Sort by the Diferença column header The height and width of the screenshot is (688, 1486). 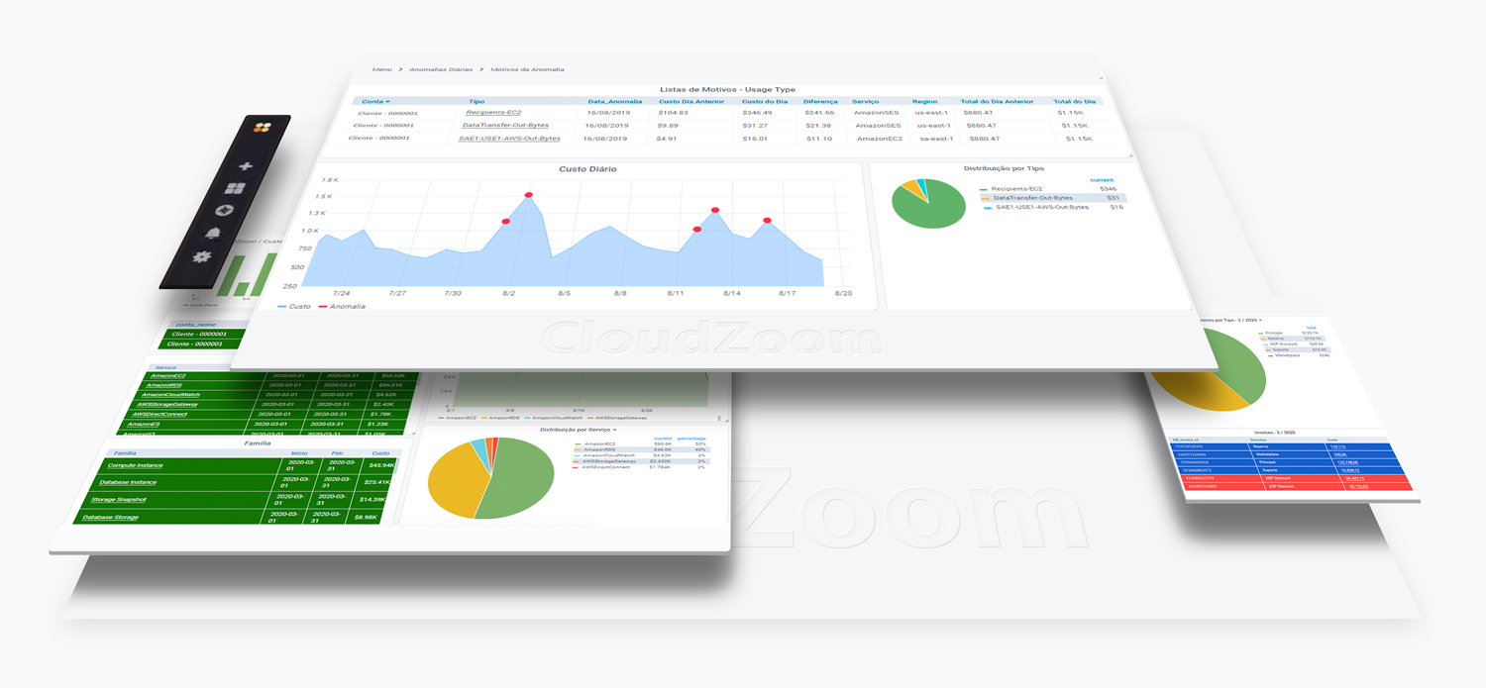(x=820, y=101)
